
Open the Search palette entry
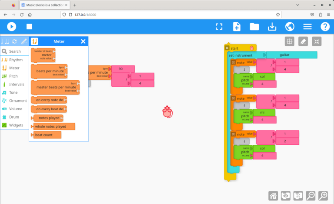(x=15, y=51)
